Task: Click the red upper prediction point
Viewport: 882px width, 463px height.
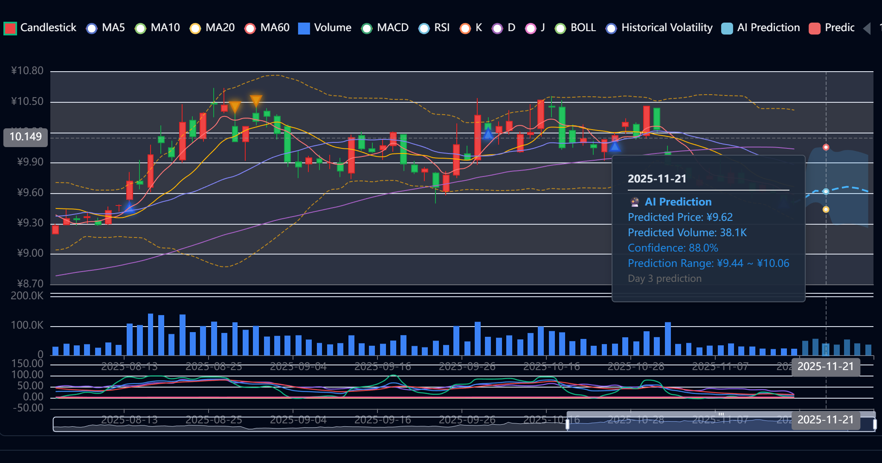Action: [826, 147]
